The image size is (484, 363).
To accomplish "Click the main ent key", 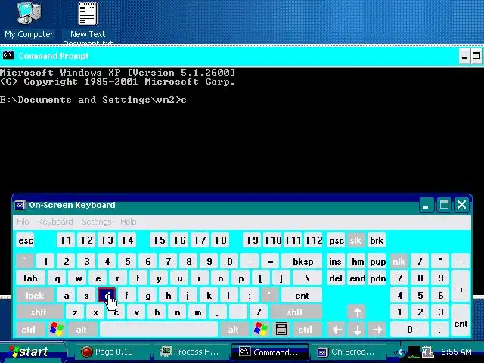I will click(x=302, y=296).
